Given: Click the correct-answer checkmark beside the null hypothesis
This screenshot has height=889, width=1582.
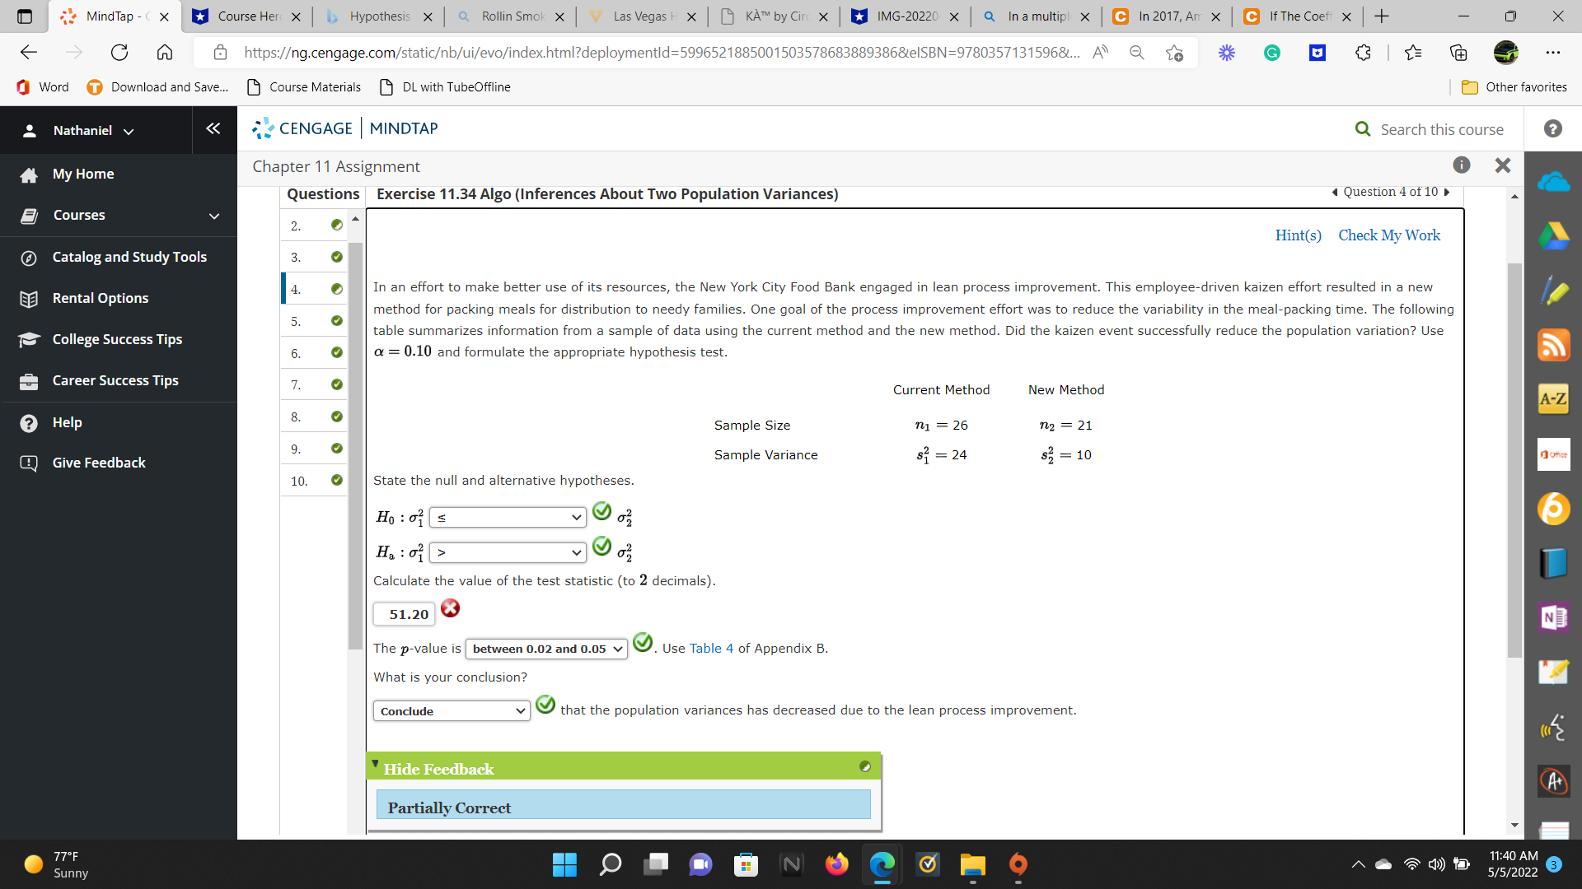Looking at the screenshot, I should [601, 512].
